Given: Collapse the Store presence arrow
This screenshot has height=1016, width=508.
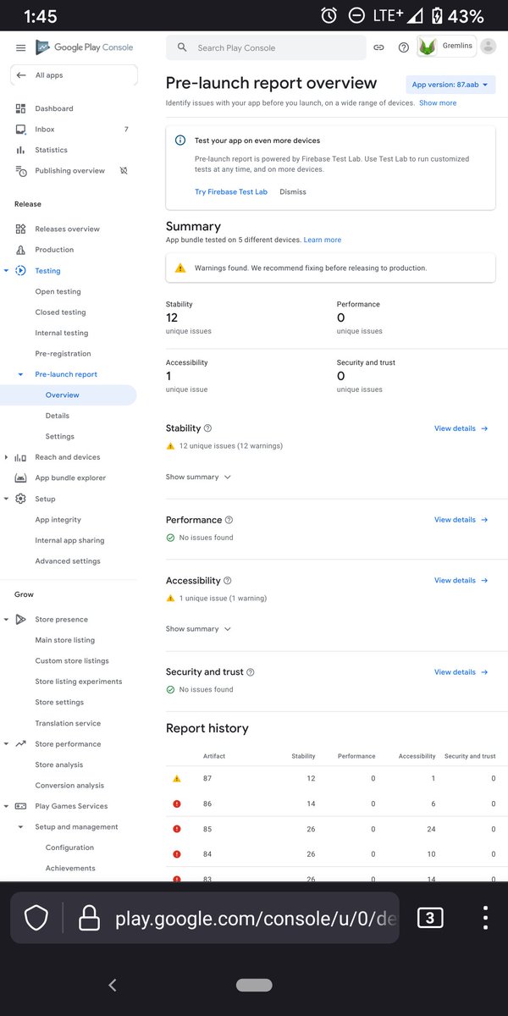Looking at the screenshot, I should coord(6,620).
